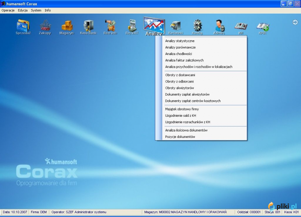
Task: Minimize the humansoft Corax window
Action: pyautogui.click(x=284, y=4)
